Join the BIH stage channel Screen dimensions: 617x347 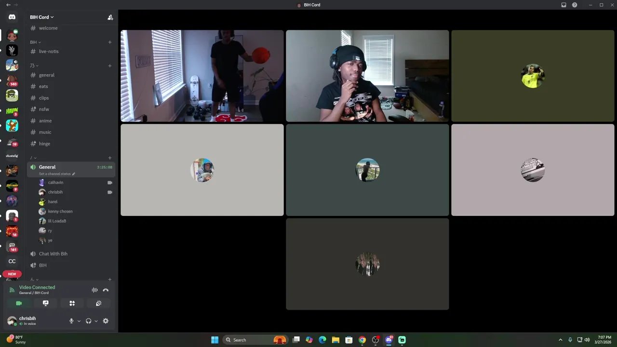71,266
